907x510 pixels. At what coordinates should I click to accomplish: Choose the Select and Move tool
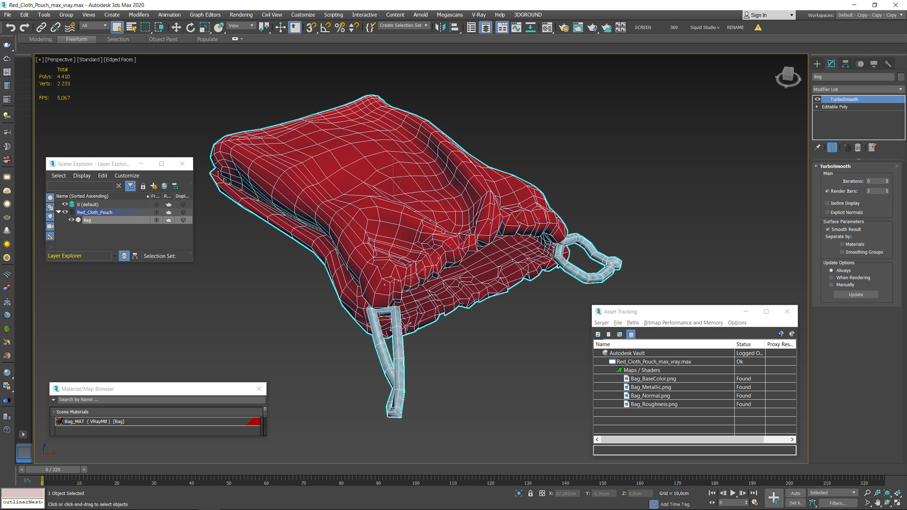(x=176, y=27)
